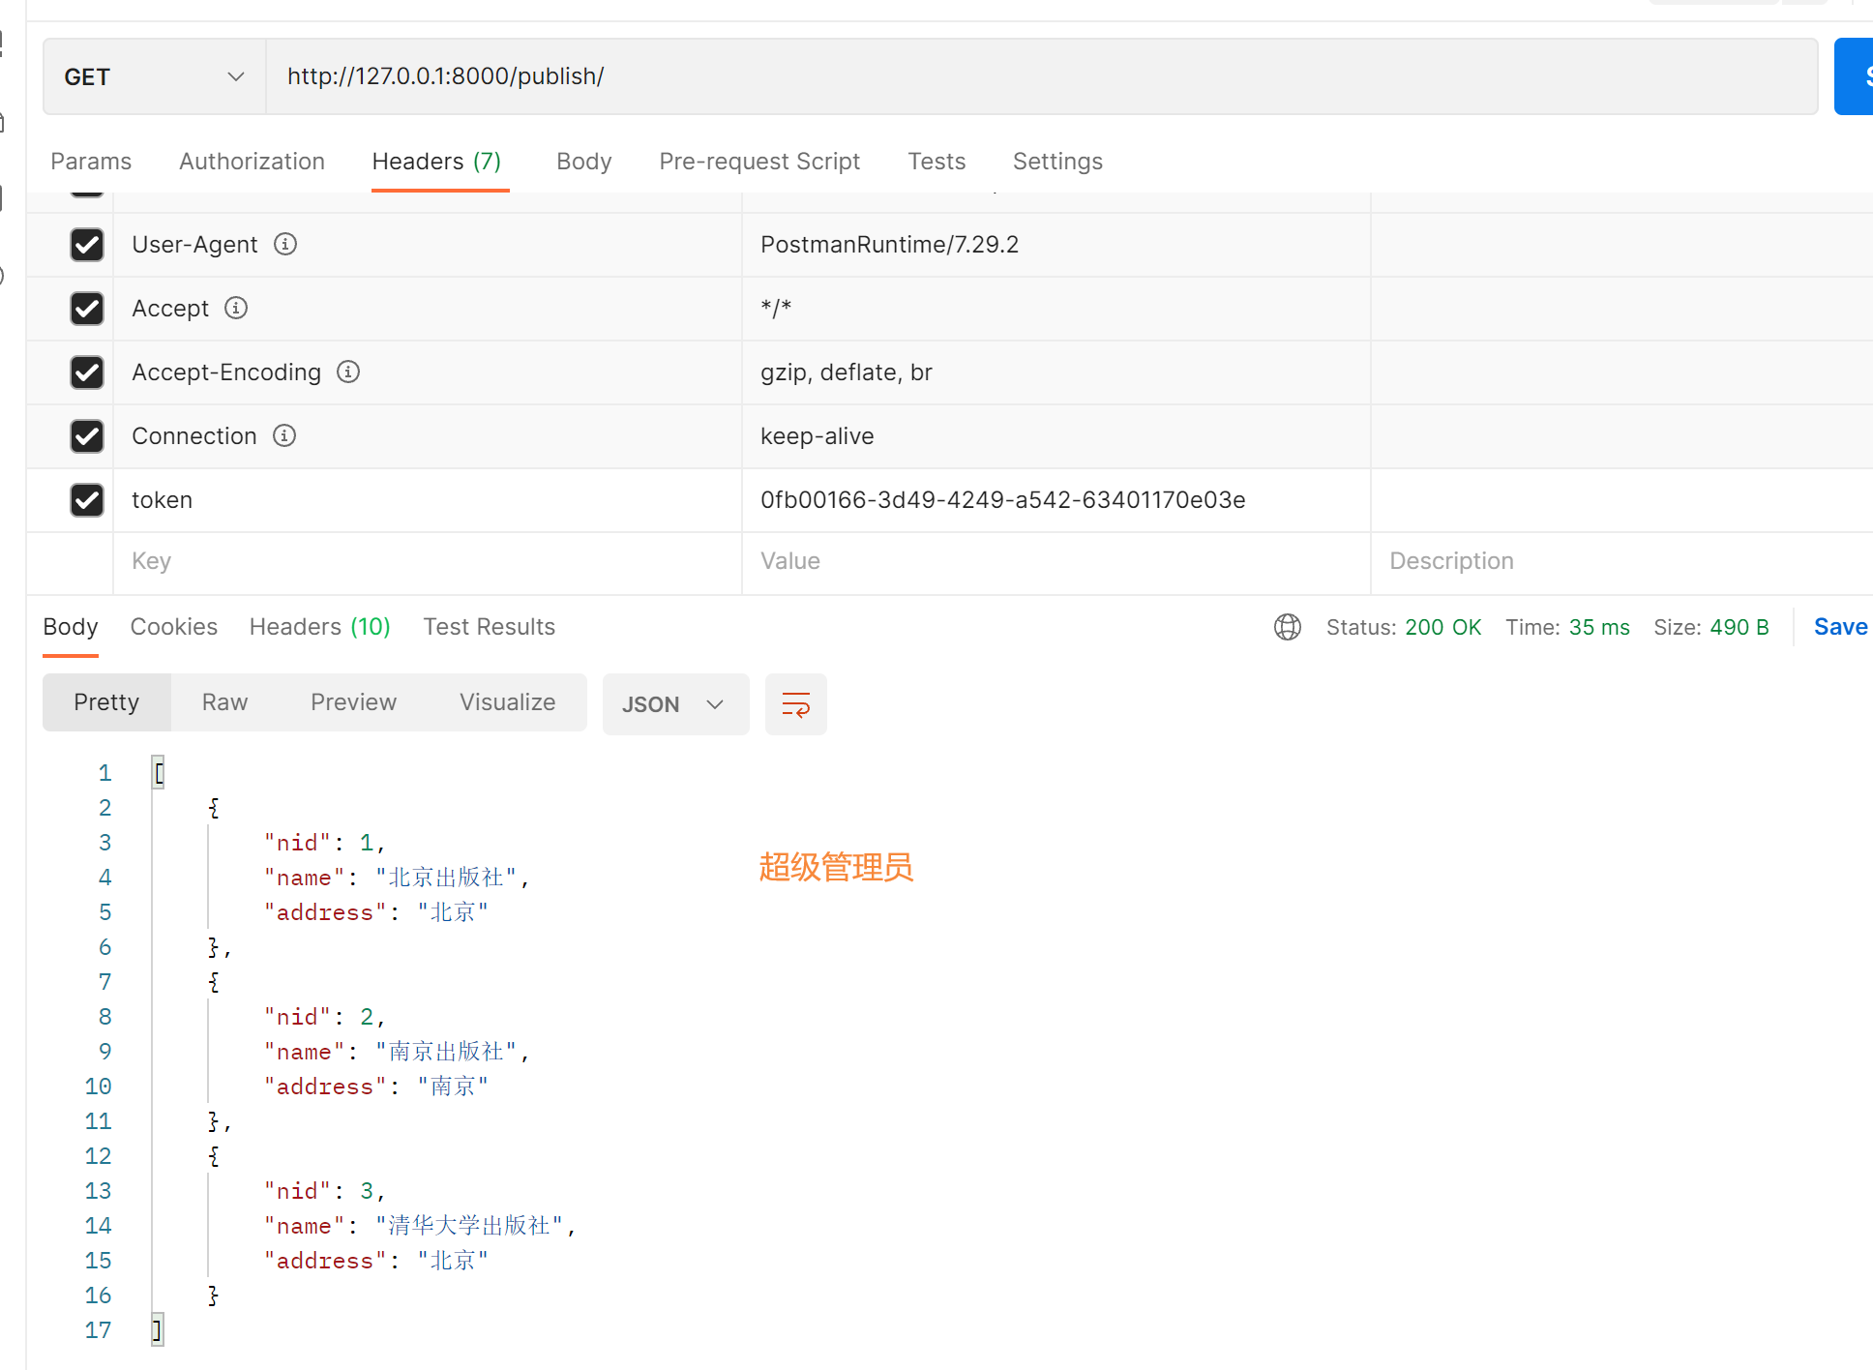Click the request URL input field

(x=1040, y=76)
